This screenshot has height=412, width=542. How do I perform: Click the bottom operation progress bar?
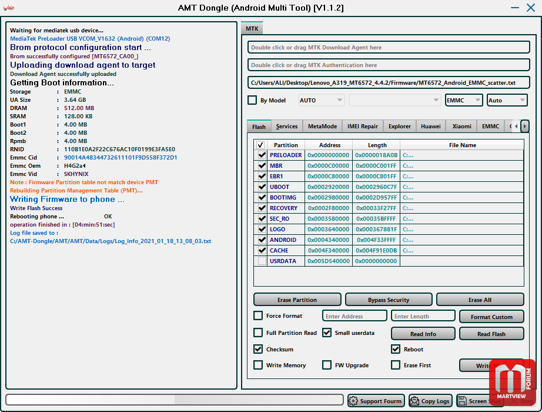pyautogui.click(x=175, y=400)
